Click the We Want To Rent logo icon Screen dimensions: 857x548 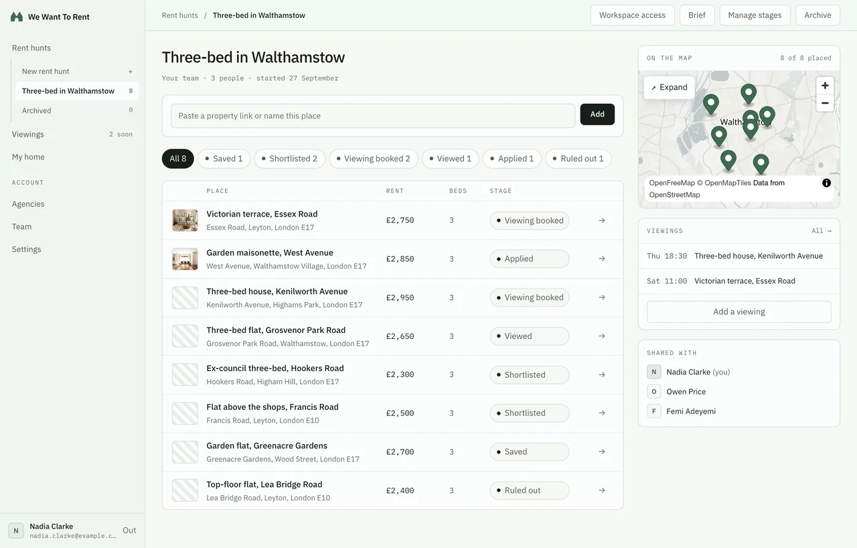(x=17, y=17)
